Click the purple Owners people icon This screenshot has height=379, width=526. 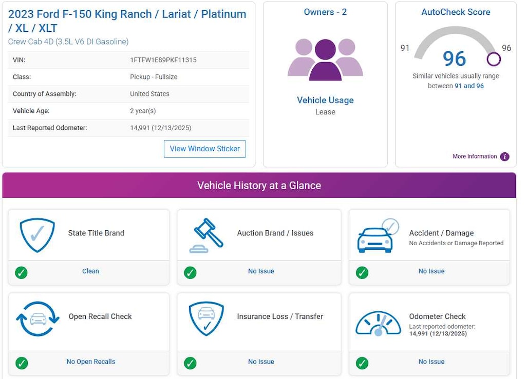click(325, 59)
